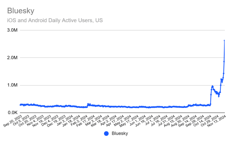The height and width of the screenshot is (143, 232).
Task: Click the Sep 20, 2023 x-axis label
Action: pyautogui.click(x=12, y=121)
